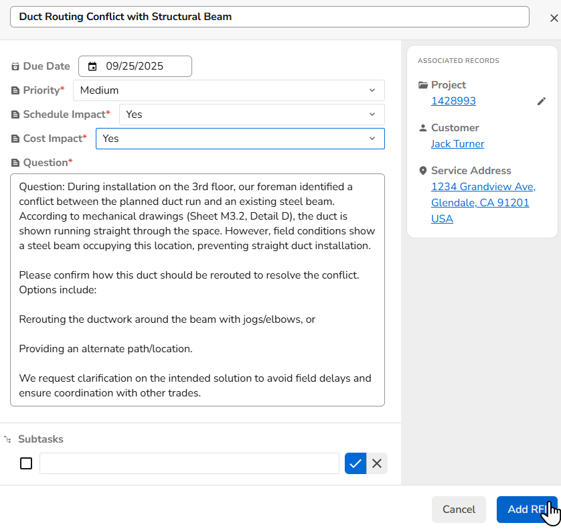Image resolution: width=561 pixels, height=531 pixels.
Task: Open the Priority dropdown showing Medium
Action: 229,90
